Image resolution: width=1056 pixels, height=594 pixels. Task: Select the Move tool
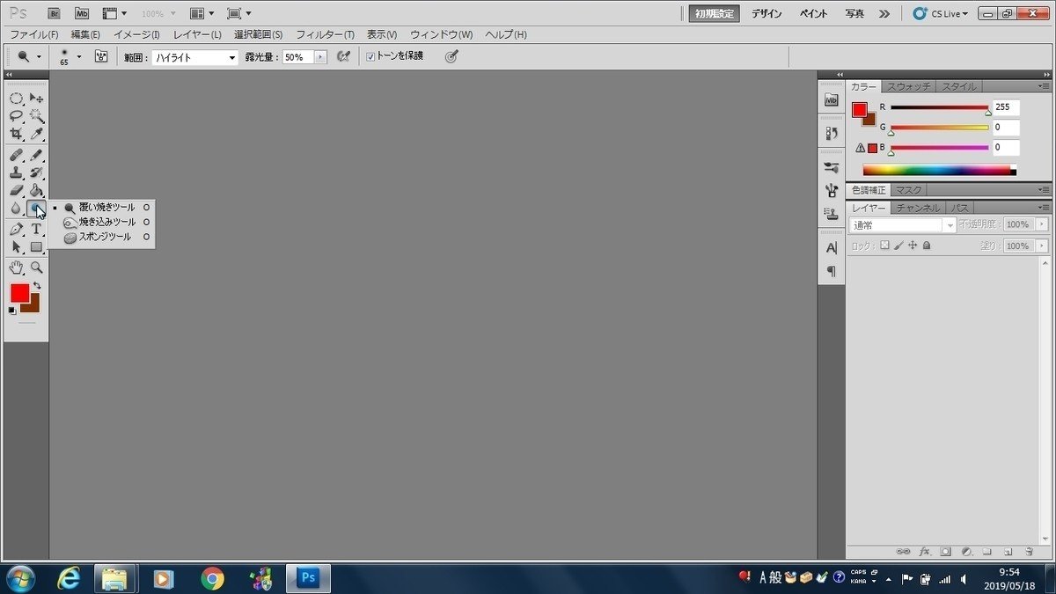click(36, 98)
